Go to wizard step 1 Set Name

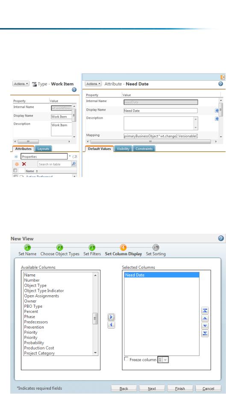point(27,247)
